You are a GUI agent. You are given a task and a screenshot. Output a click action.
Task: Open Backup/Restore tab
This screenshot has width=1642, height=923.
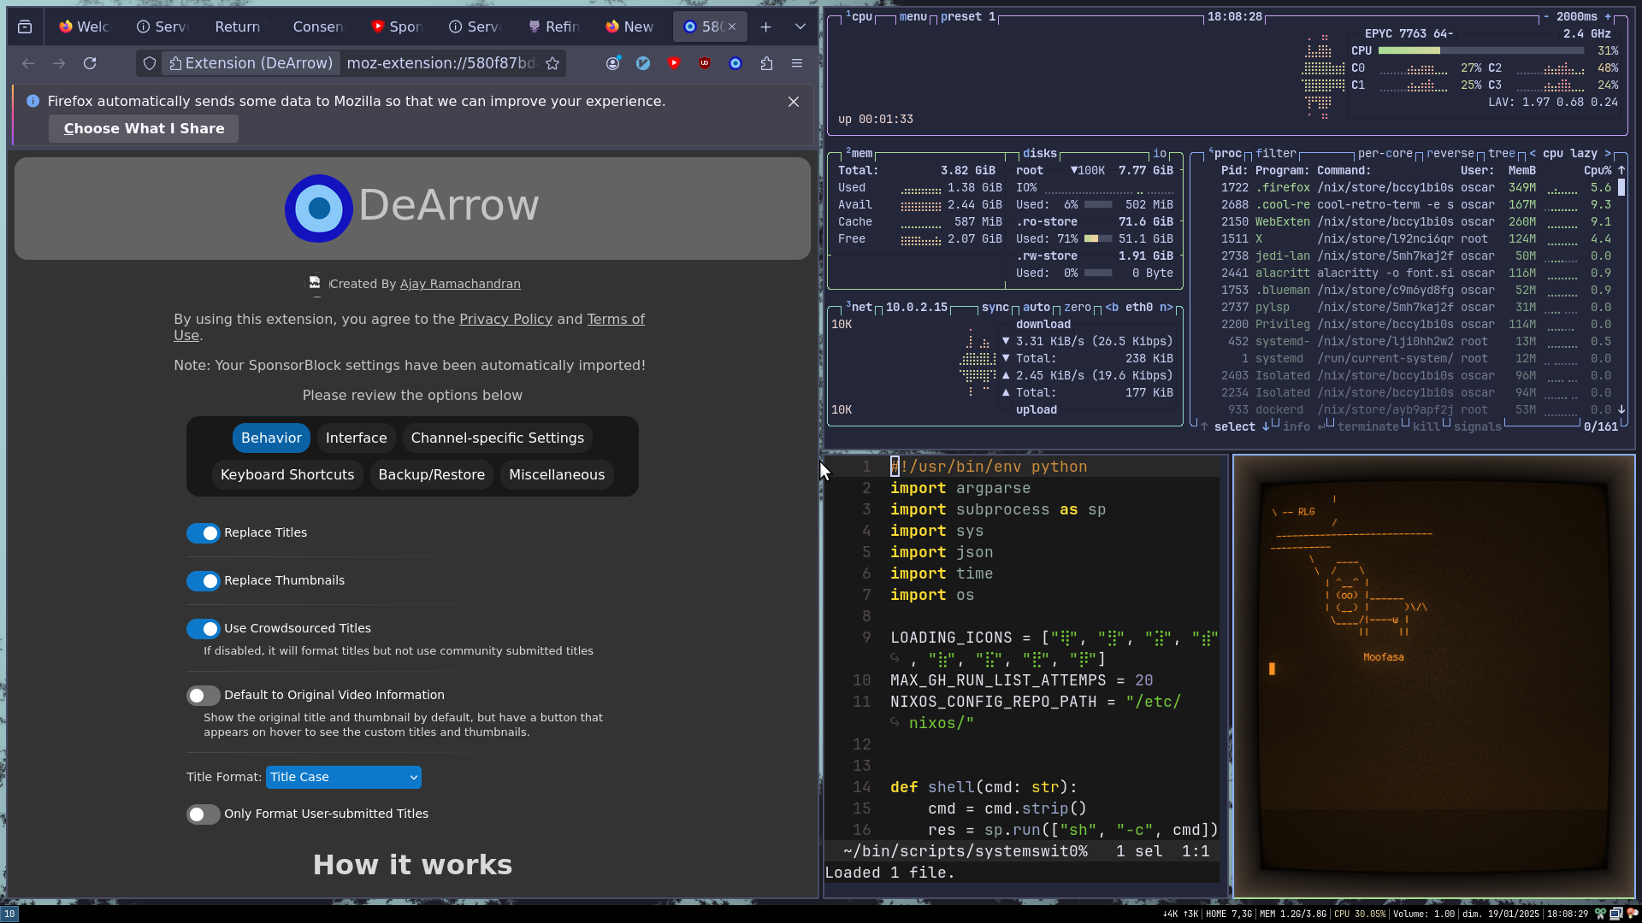coord(432,475)
